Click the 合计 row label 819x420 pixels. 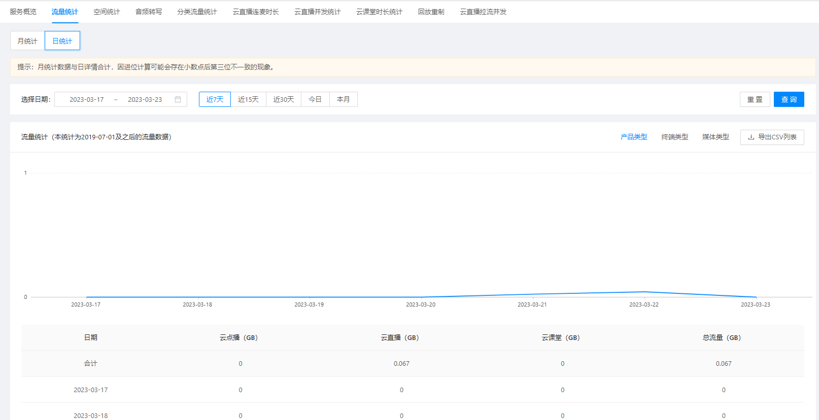91,364
